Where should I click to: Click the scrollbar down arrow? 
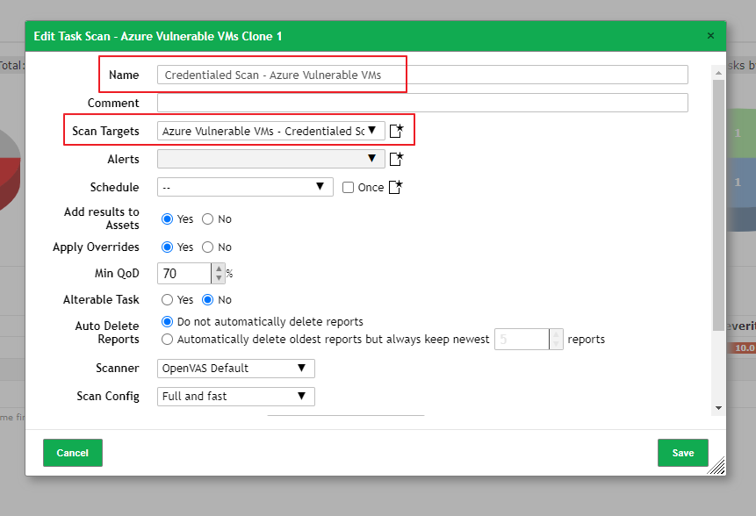[718, 408]
